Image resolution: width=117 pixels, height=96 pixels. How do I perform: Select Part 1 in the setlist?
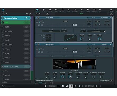pyautogui.click(x=16, y=27)
